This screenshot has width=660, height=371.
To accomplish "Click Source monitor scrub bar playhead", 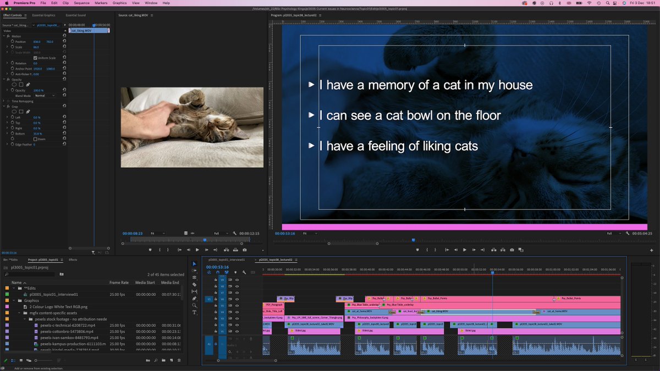I will pyautogui.click(x=205, y=240).
